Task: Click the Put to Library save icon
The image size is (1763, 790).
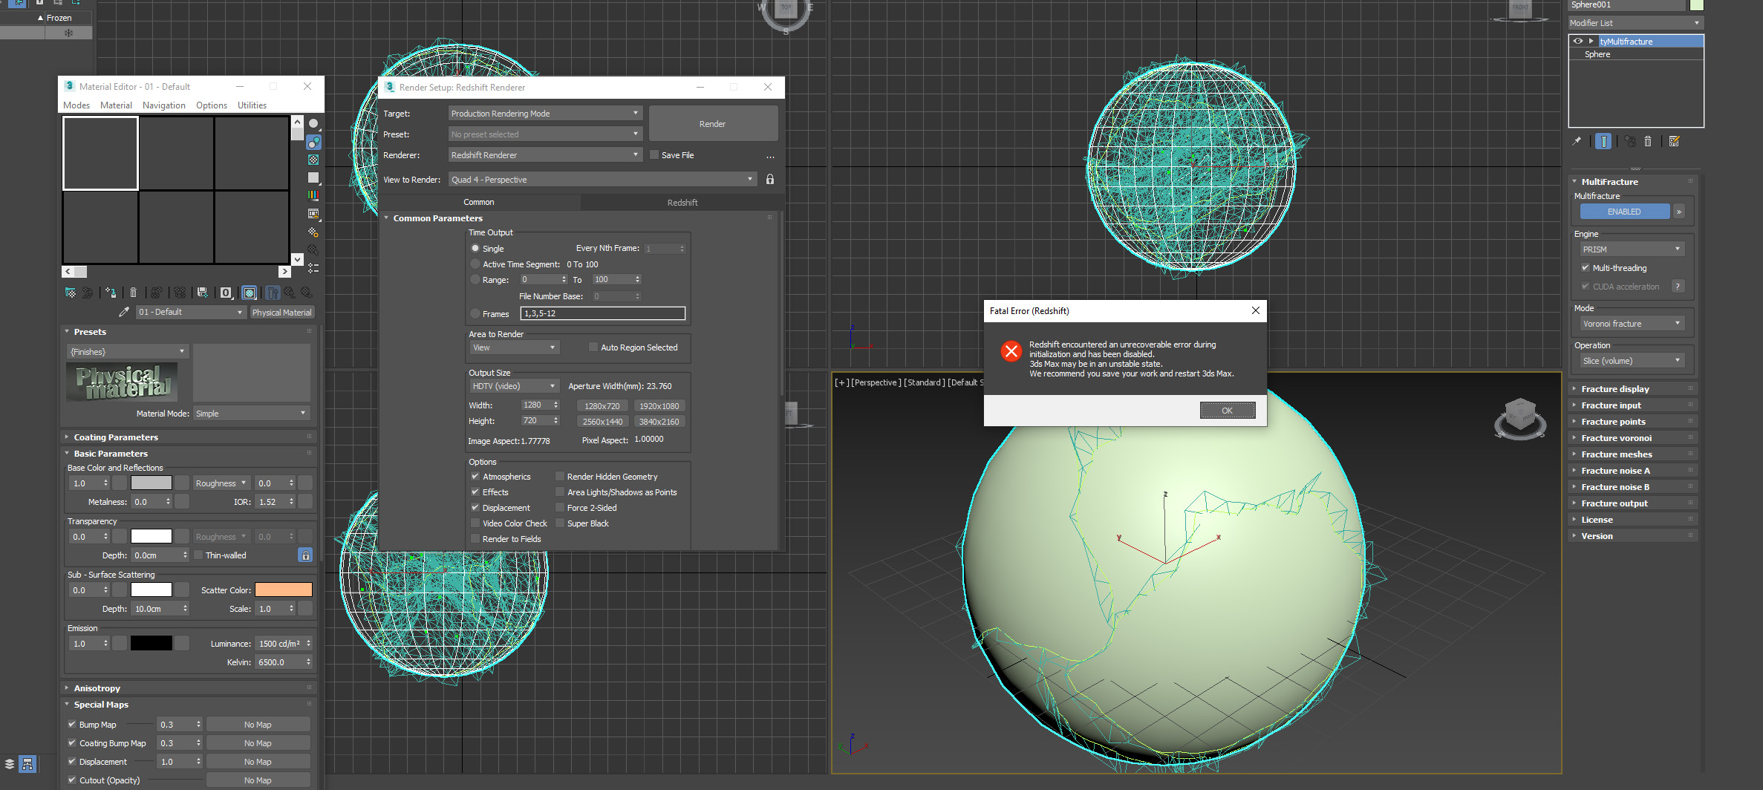Action: point(203,293)
